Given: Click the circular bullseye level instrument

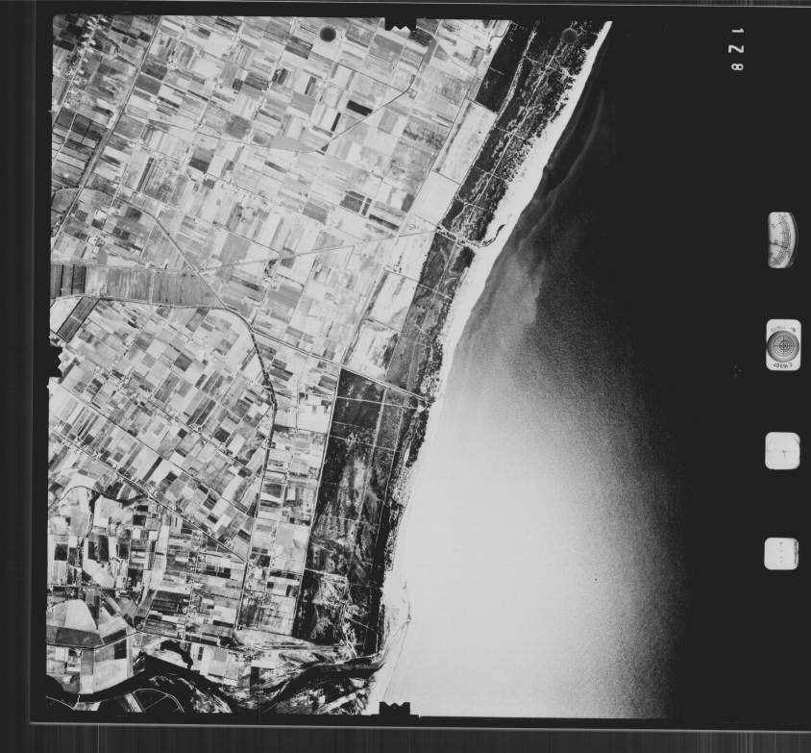Looking at the screenshot, I should click(783, 344).
